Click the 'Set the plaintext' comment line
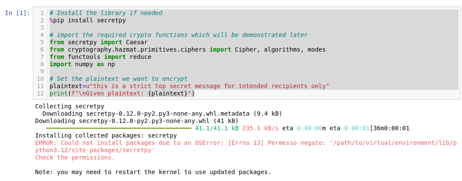This screenshot has width=462, height=181. click(x=119, y=79)
